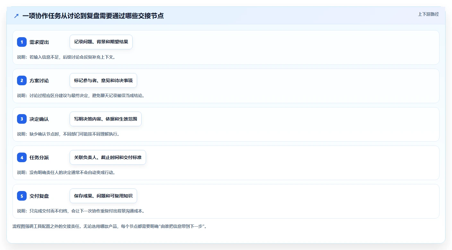452x250 pixels.
Task: Click the note starting 缺少确认节点时
Action: 68,134
